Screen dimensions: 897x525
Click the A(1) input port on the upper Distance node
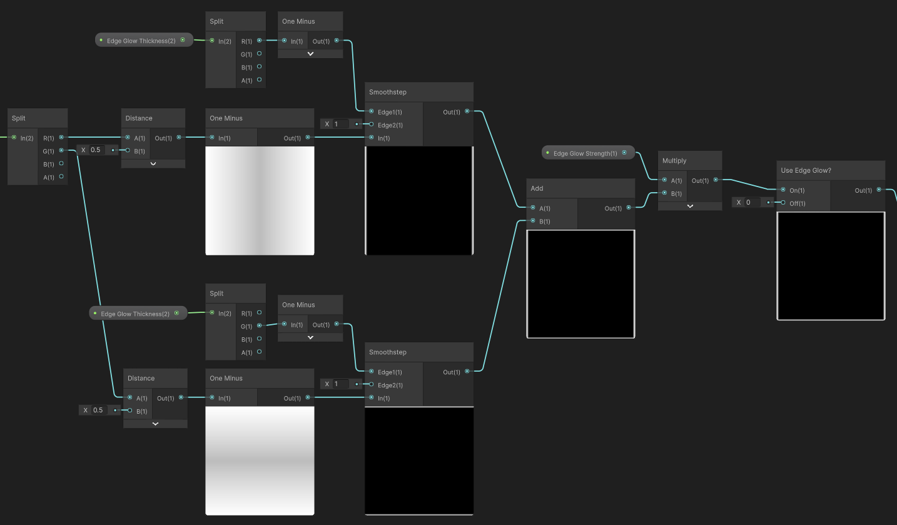[x=128, y=138]
